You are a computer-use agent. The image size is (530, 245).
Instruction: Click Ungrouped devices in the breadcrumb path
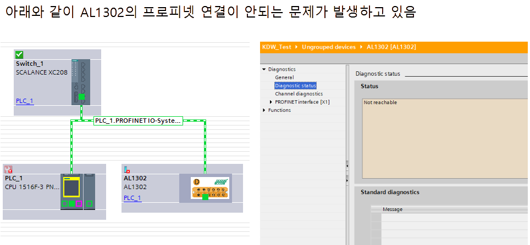[329, 47]
